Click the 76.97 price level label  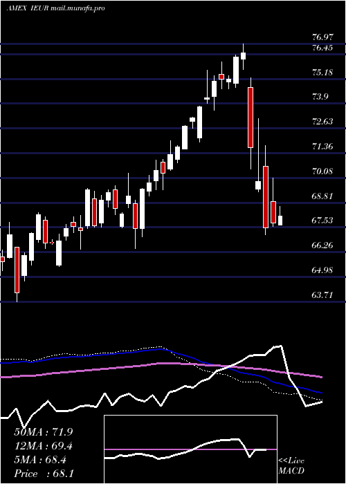pyautogui.click(x=322, y=37)
